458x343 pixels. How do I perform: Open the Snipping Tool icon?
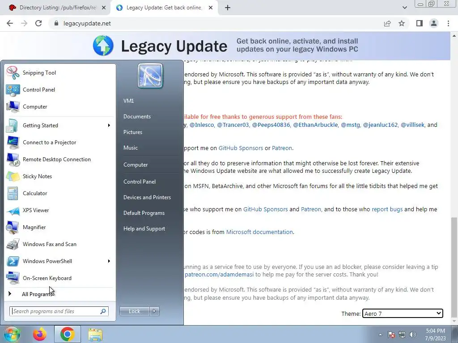point(13,73)
